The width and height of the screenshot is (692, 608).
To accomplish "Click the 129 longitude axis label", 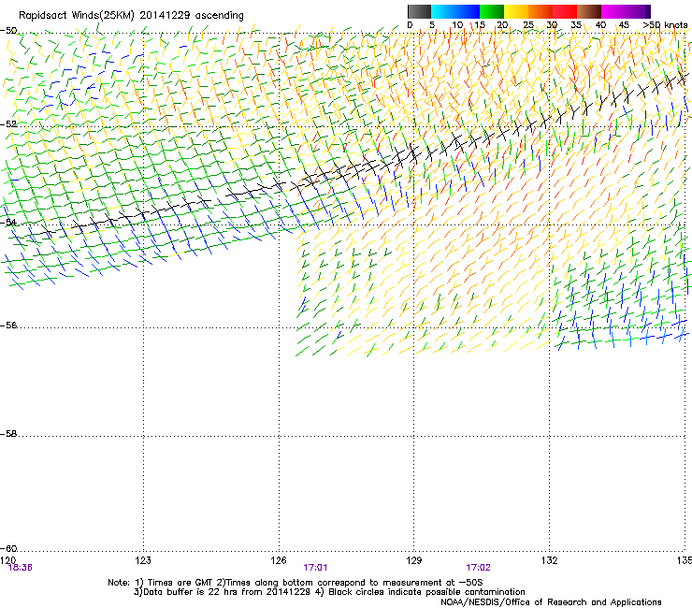I will pos(414,560).
